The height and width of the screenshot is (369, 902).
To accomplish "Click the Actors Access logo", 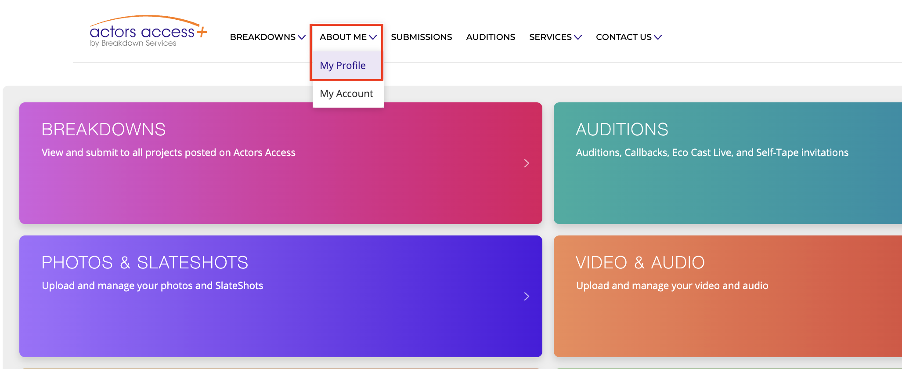I will click(148, 31).
